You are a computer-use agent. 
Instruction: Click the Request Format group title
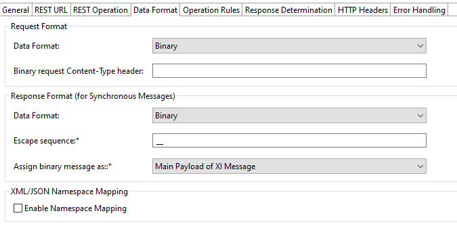coord(39,26)
